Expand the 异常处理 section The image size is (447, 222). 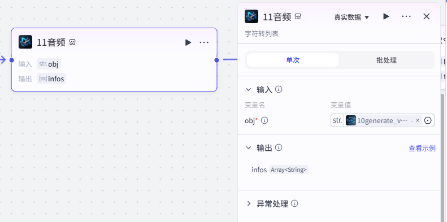point(249,204)
